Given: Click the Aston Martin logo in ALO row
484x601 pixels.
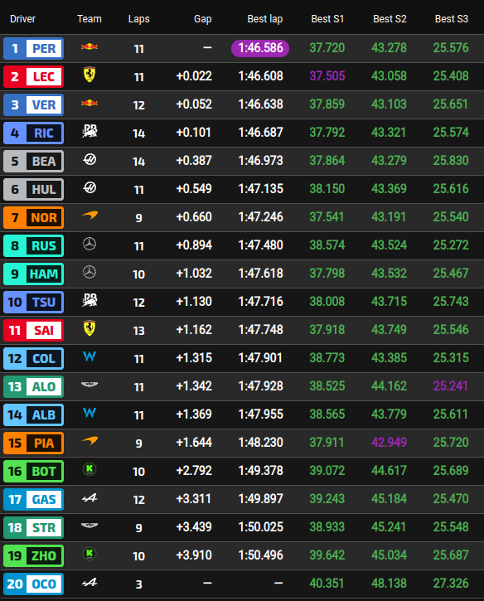Looking at the screenshot, I should tap(90, 385).
